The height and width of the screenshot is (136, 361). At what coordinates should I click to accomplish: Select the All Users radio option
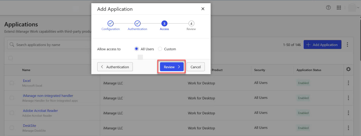[137, 49]
